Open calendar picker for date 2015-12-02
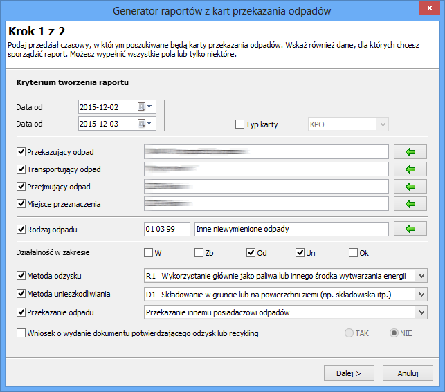Screen dimensions: 445x392 coord(145,106)
